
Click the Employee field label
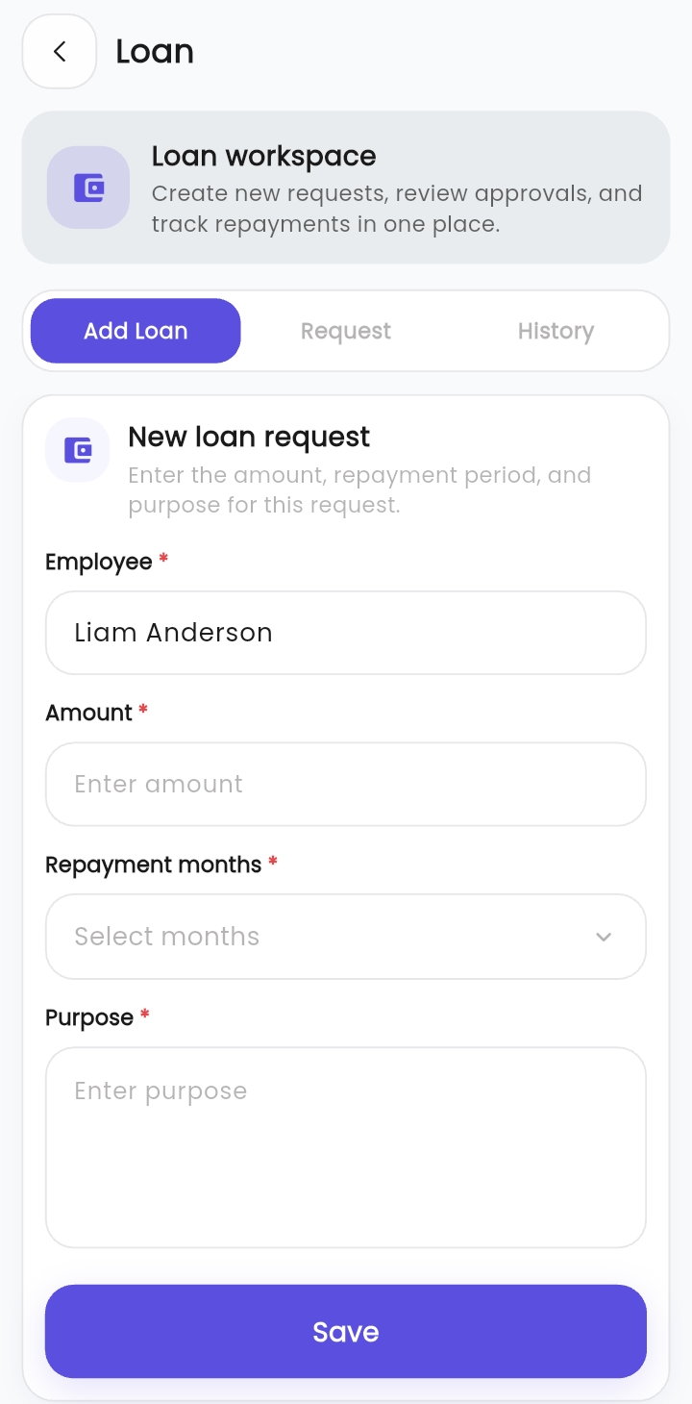point(99,562)
